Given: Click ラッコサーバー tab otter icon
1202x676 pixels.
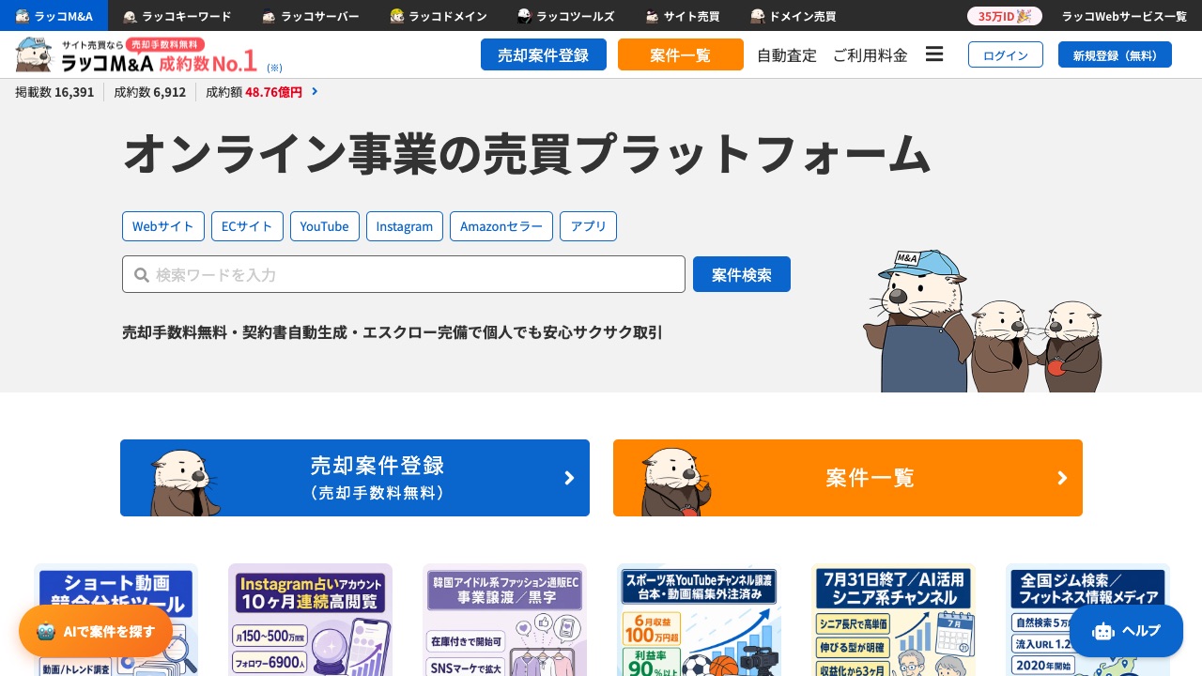Looking at the screenshot, I should [269, 16].
